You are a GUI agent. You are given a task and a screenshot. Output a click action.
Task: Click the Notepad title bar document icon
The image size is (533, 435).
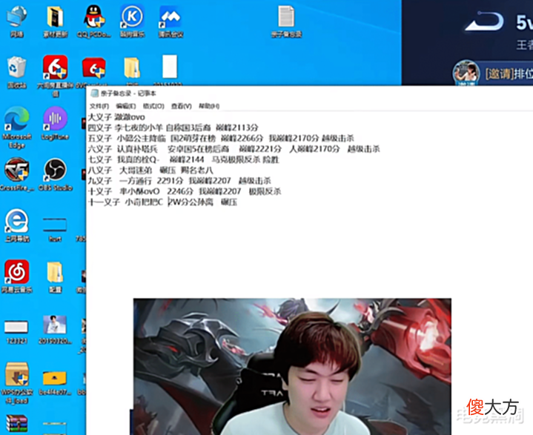[95, 93]
